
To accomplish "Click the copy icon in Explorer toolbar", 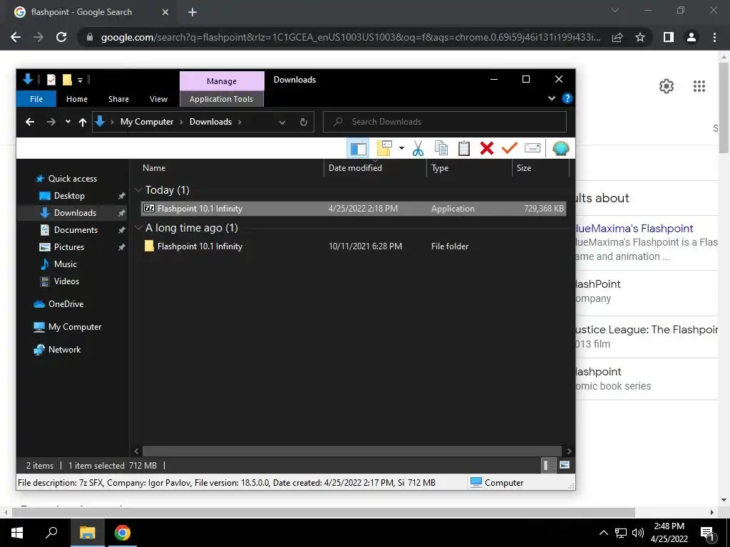I will pyautogui.click(x=441, y=148).
